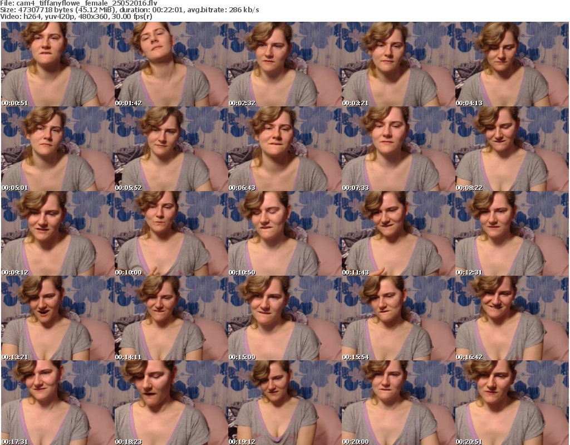Screen dimensions: 570x445
Task: Select the thumbnail stamped 00:14:11
Action: click(171, 318)
